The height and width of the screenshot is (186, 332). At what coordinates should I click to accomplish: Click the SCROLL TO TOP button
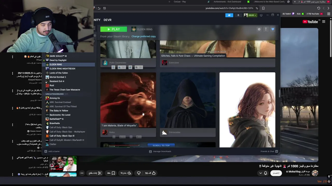[161, 145]
